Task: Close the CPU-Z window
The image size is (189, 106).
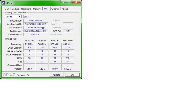Action: click(x=76, y=2)
